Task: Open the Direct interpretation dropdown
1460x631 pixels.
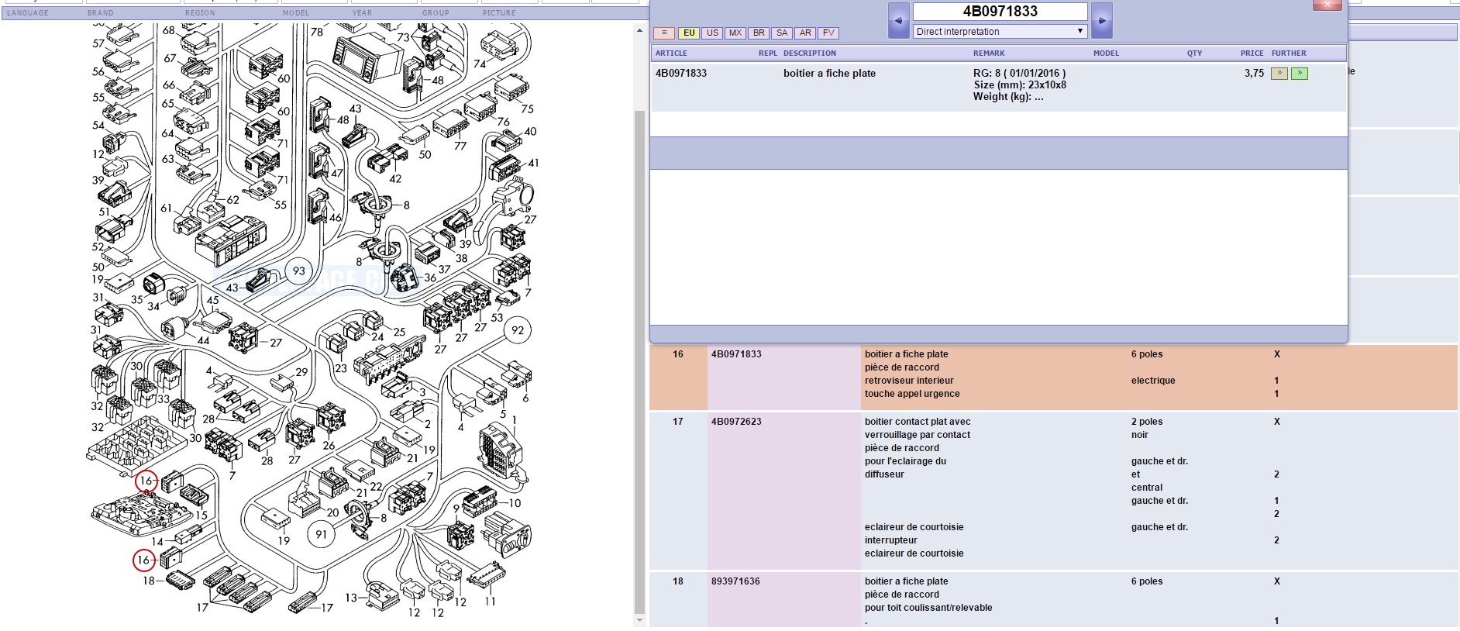Action: [1000, 32]
